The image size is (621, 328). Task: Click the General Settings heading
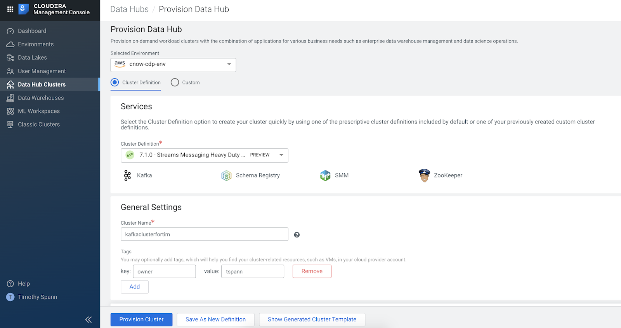pos(151,207)
